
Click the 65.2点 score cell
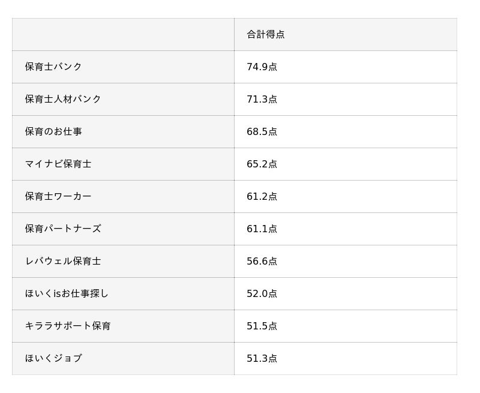coord(262,164)
